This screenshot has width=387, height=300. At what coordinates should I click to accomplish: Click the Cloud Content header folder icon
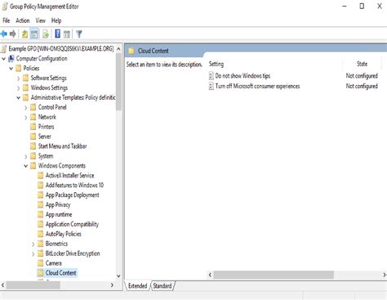coord(131,51)
